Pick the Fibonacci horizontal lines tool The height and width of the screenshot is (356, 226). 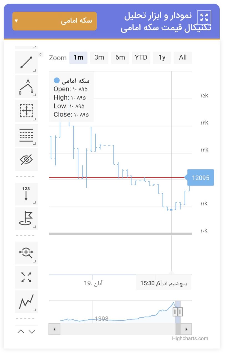pyautogui.click(x=26, y=135)
